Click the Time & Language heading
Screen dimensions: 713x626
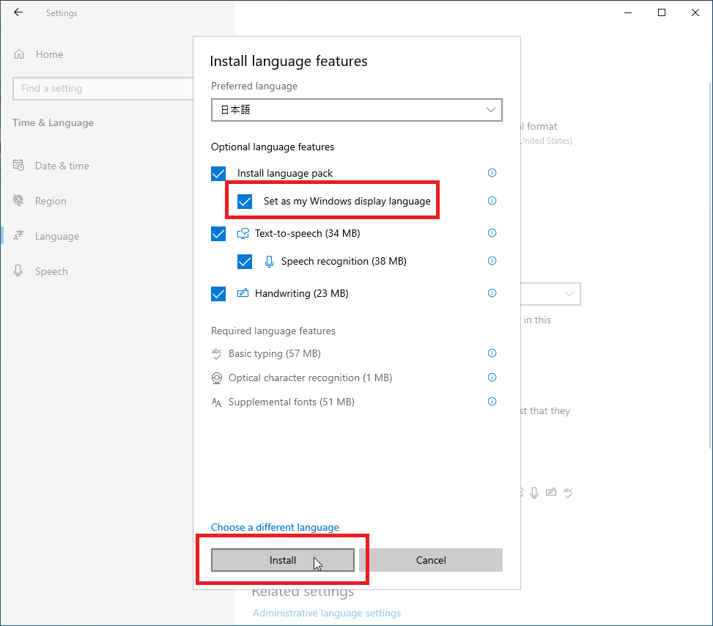[x=53, y=122]
